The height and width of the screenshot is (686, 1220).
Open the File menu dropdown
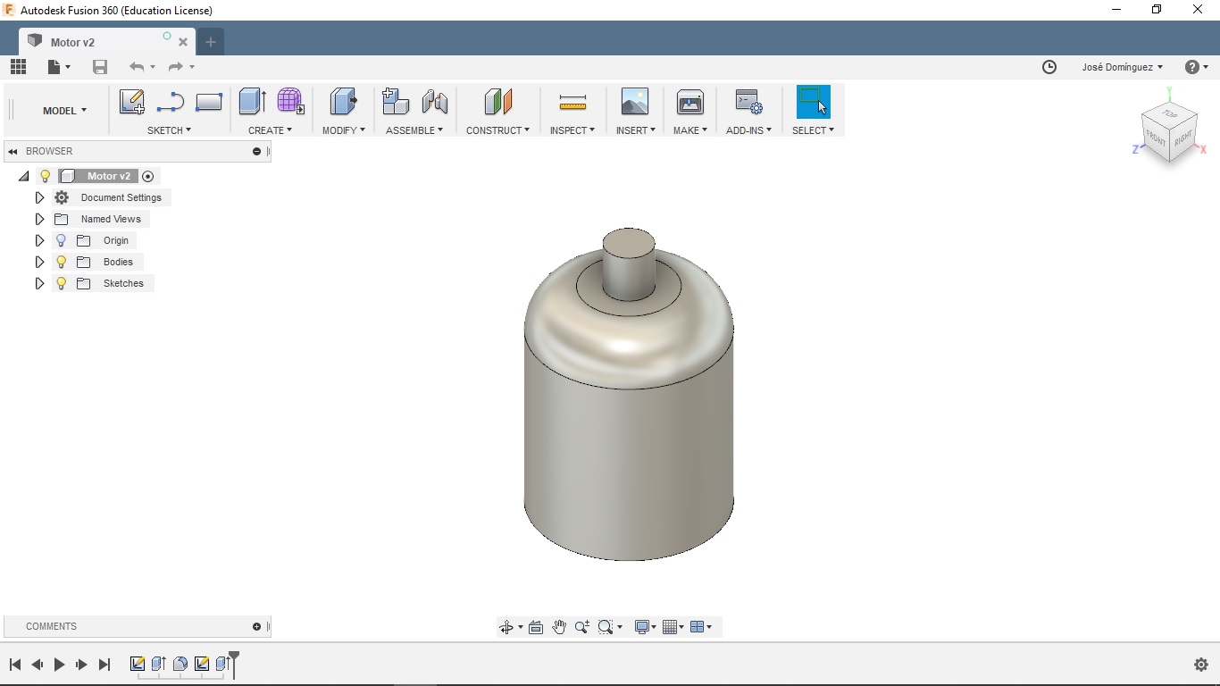(x=59, y=67)
